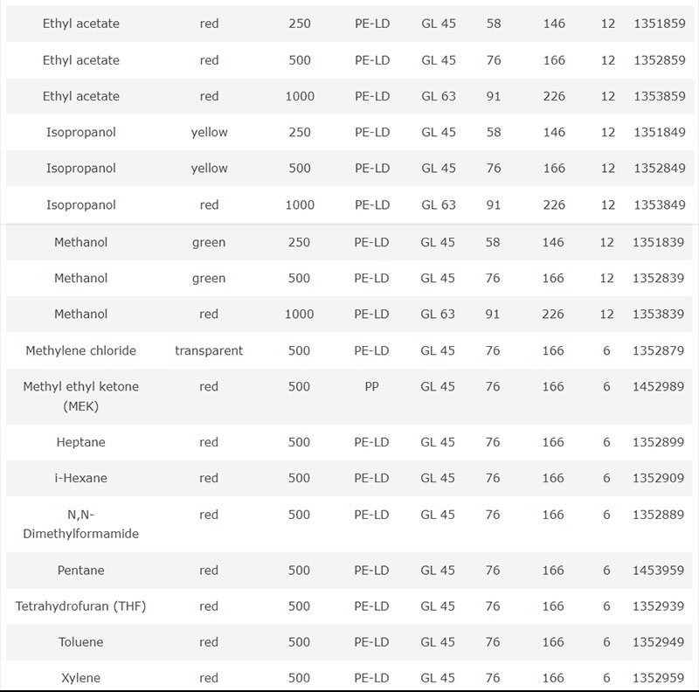
Task: Select catalog number 1352959
Action: 658,678
